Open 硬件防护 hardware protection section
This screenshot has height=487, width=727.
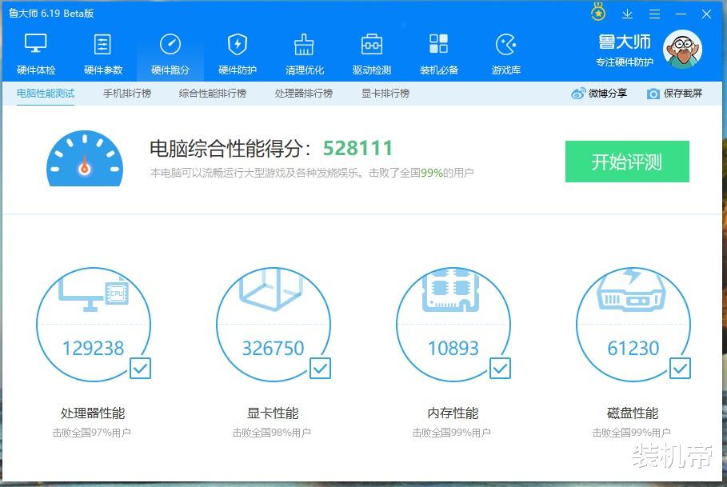click(238, 54)
